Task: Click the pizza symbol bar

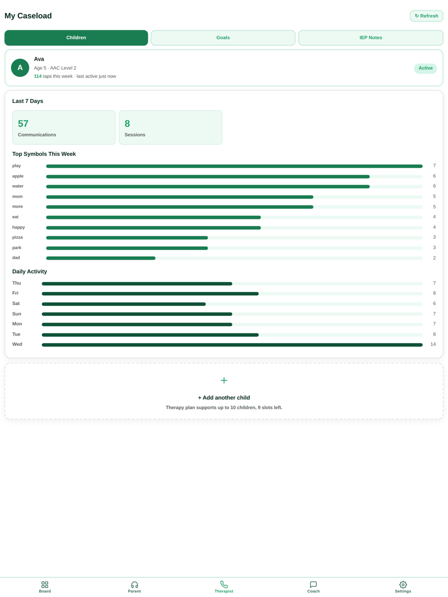Action: [x=234, y=238]
